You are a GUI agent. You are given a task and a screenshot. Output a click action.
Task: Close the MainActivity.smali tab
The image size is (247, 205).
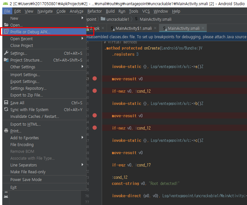(203, 28)
